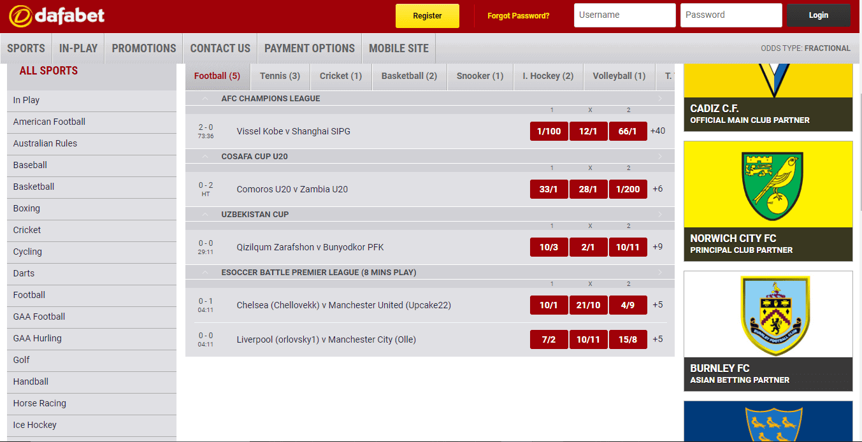This screenshot has height=442, width=862.
Task: Open the Contact Us menu
Action: [220, 48]
